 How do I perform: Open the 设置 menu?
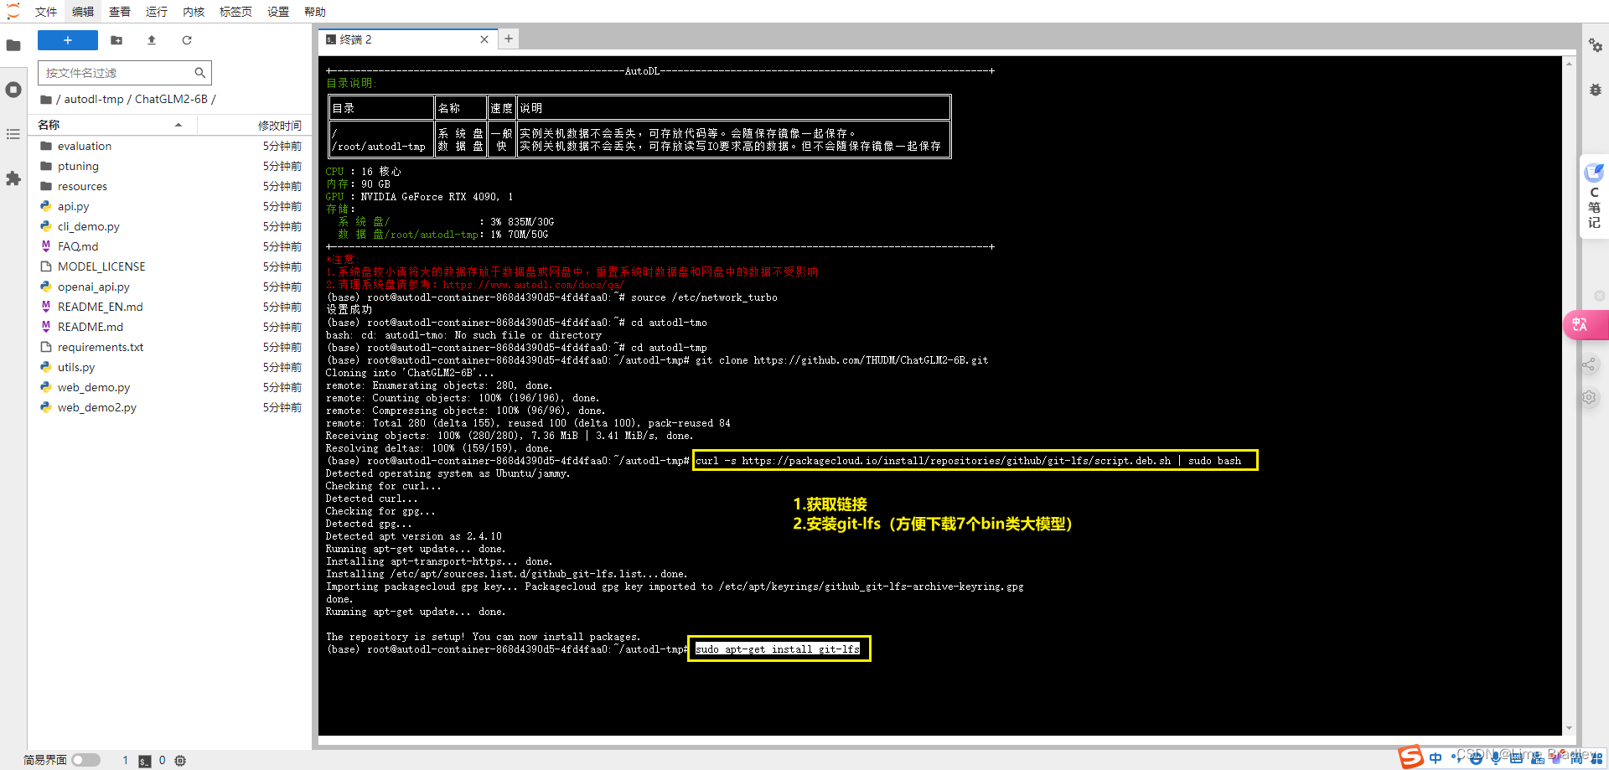tap(278, 12)
